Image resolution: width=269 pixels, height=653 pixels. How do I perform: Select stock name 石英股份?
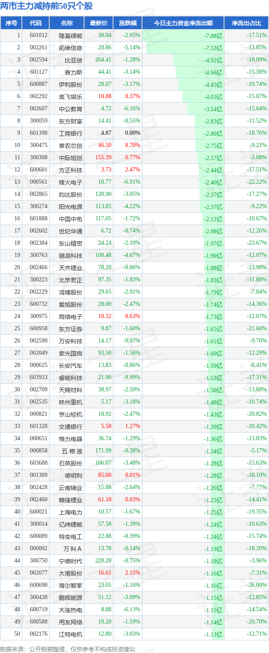(x=71, y=463)
